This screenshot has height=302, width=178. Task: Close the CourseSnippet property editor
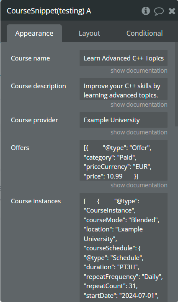172,11
